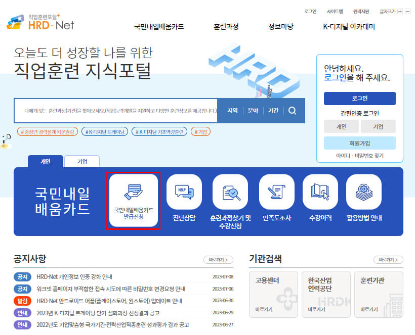415x335 pixels.
Task: Open the 지역 search filter
Action: 232,111
